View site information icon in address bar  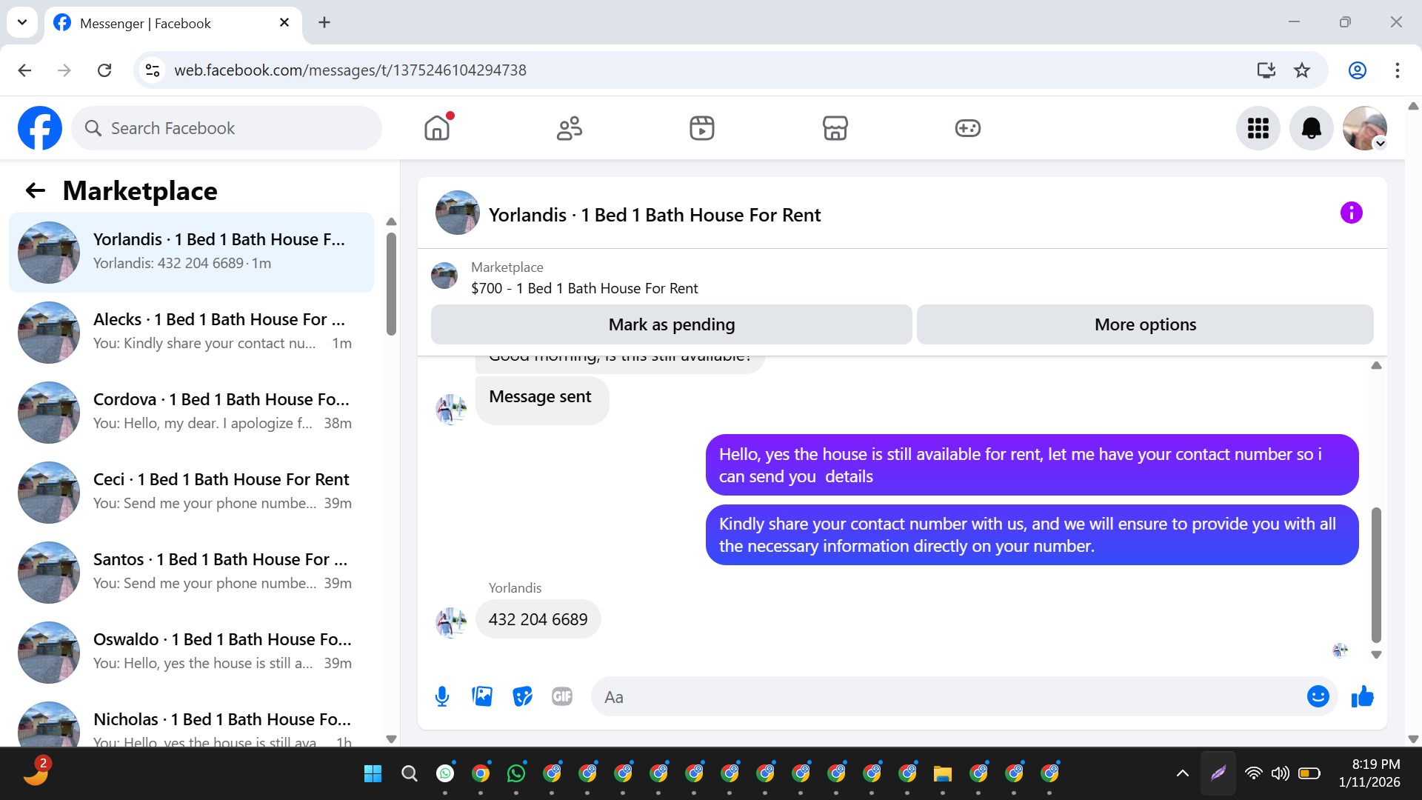[153, 70]
